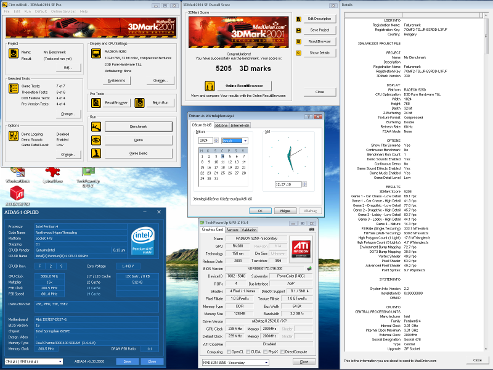This screenshot has height=370, width=493.
Task: Click the Save button in AIDA64 CPUID
Action: point(127,361)
